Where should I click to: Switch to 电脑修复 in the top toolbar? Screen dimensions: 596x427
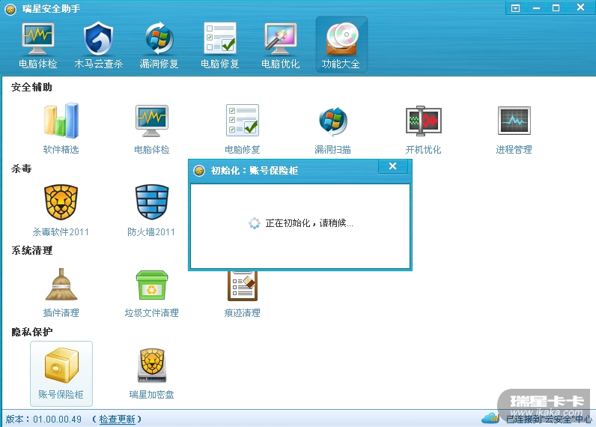(219, 46)
